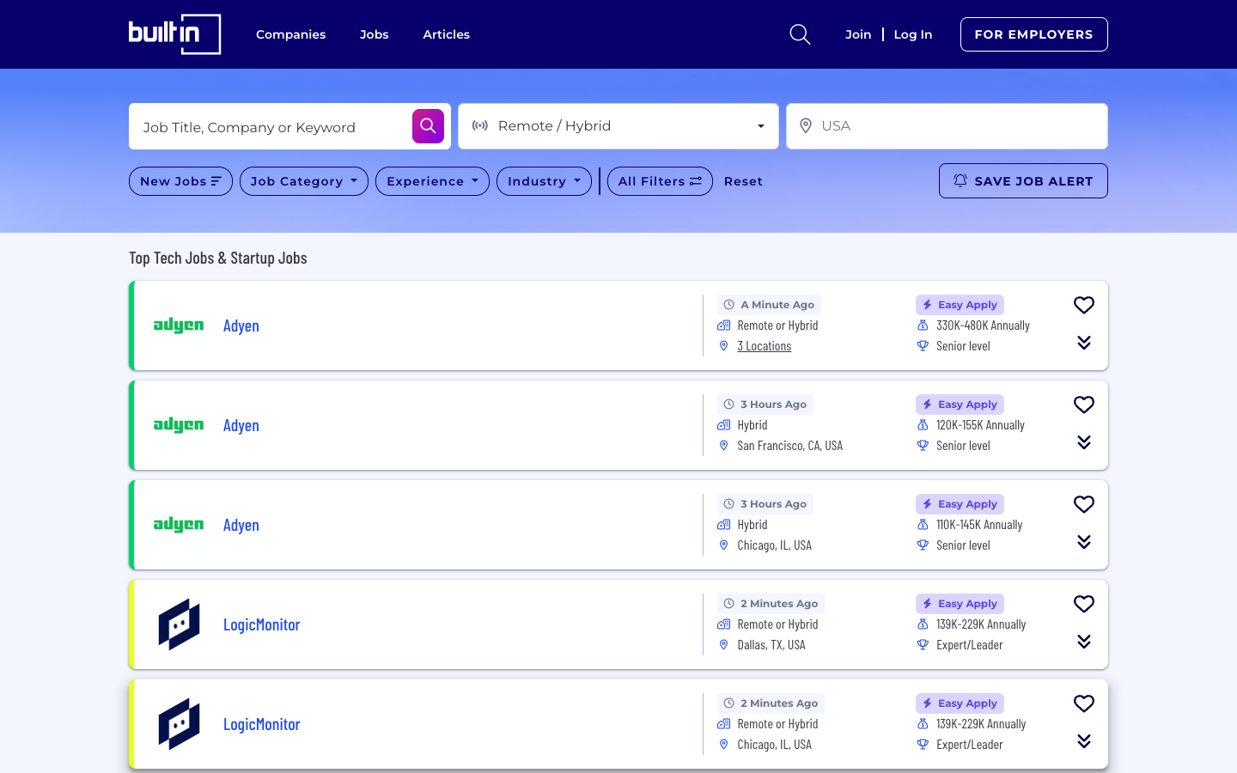The height and width of the screenshot is (773, 1237).
Task: Heart the LogicMonitor Chicago job
Action: point(1084,703)
